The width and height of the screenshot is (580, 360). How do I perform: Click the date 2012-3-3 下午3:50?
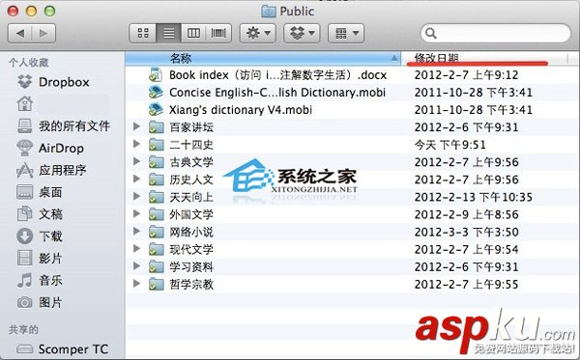click(467, 232)
